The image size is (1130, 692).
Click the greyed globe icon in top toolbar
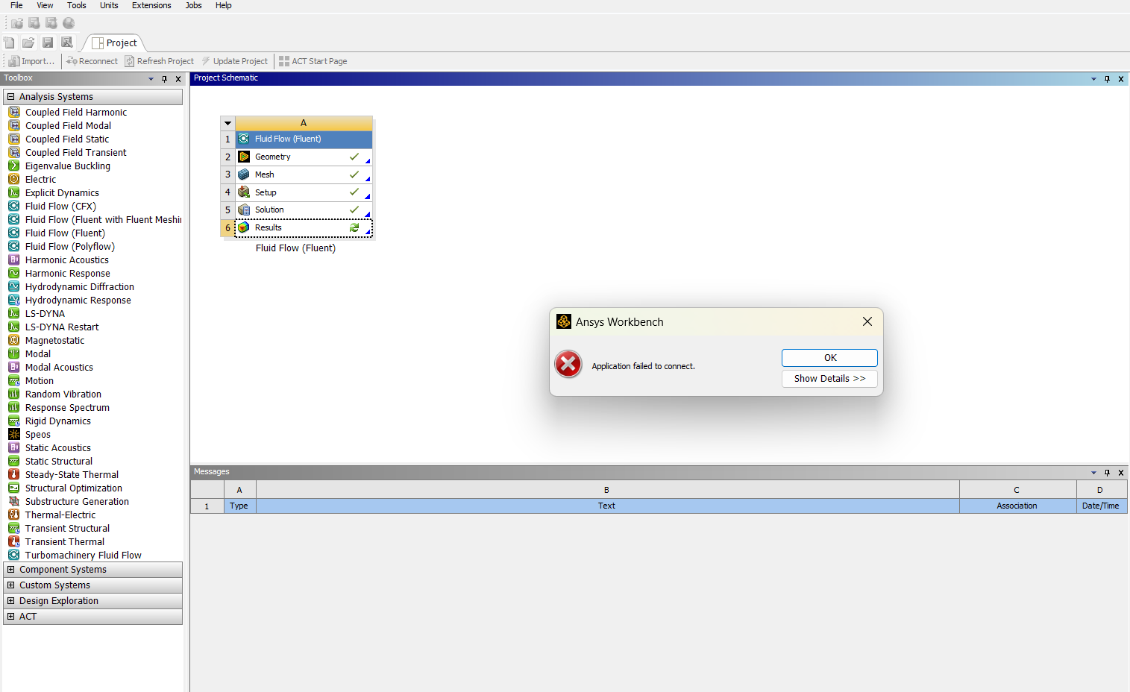click(69, 23)
